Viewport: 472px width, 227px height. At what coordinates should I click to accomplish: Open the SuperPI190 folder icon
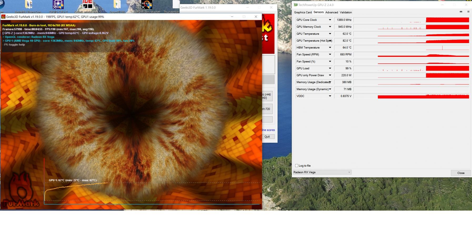pos(117,7)
